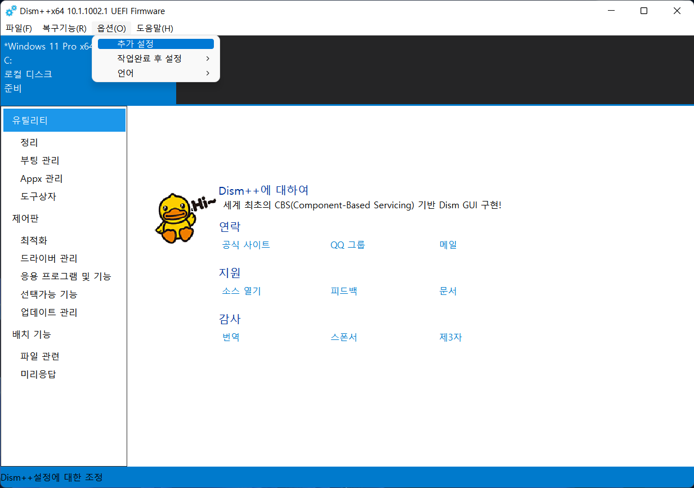
Task: Open 최적화 in the sidebar
Action: click(x=34, y=241)
